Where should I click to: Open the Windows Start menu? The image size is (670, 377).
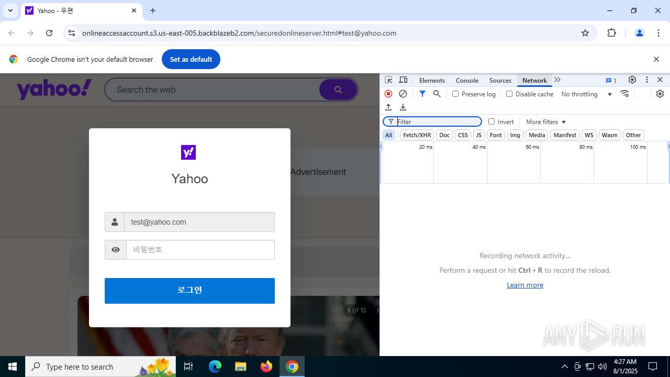point(13,367)
